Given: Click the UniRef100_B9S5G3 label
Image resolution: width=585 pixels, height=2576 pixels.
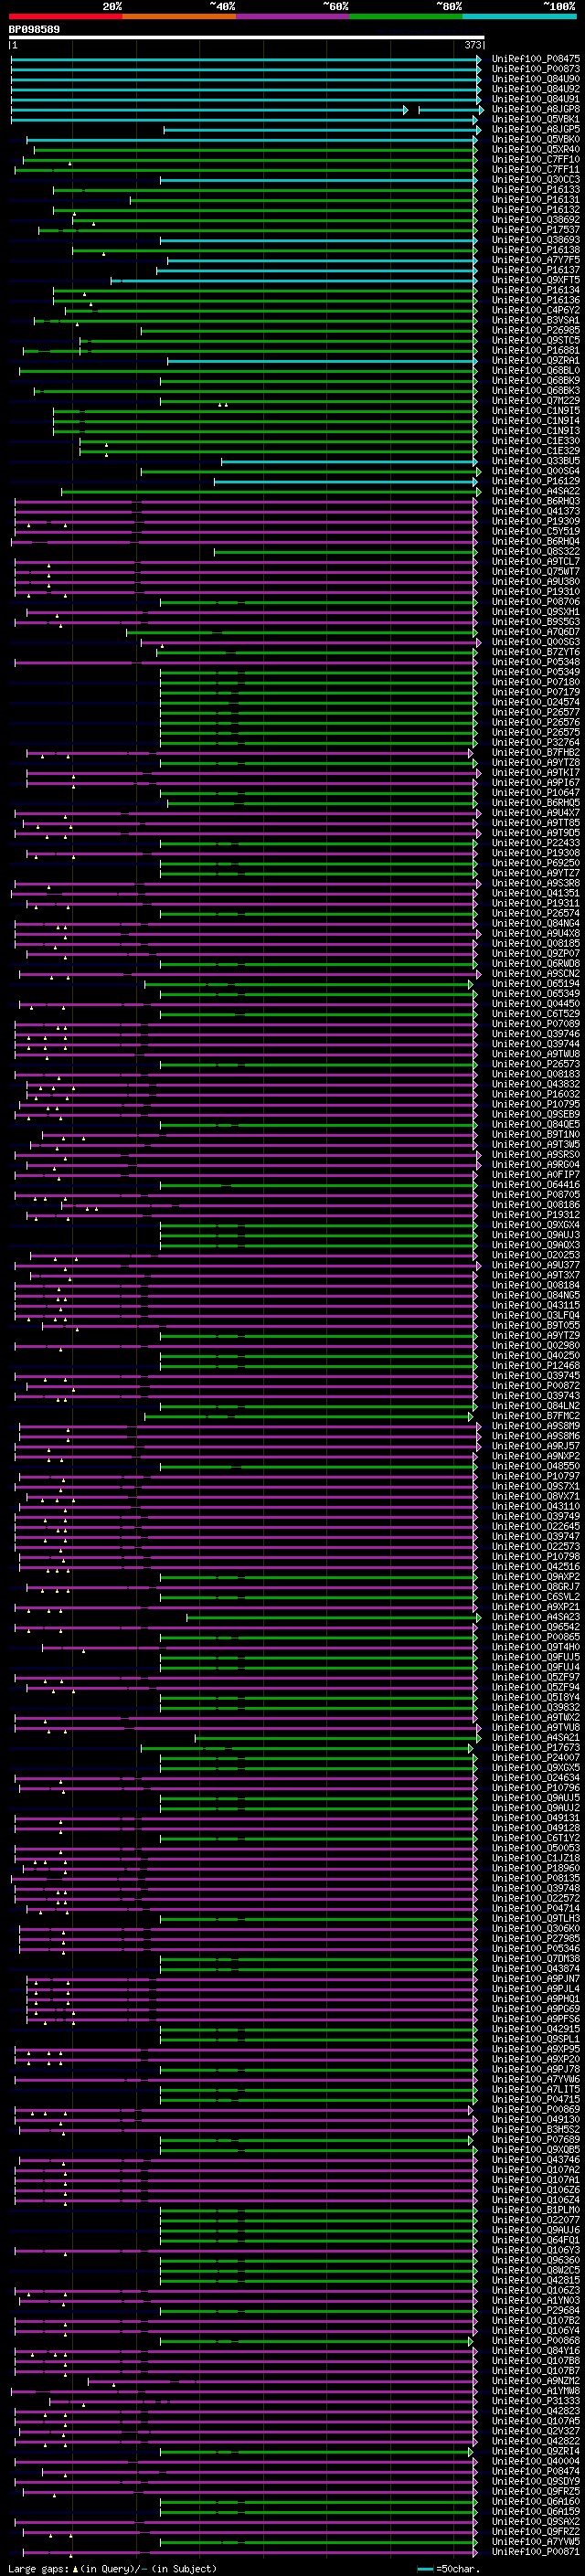Looking at the screenshot, I should (536, 621).
